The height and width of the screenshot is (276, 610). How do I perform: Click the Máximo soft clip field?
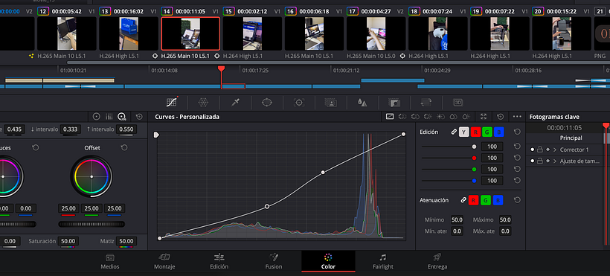(505, 219)
